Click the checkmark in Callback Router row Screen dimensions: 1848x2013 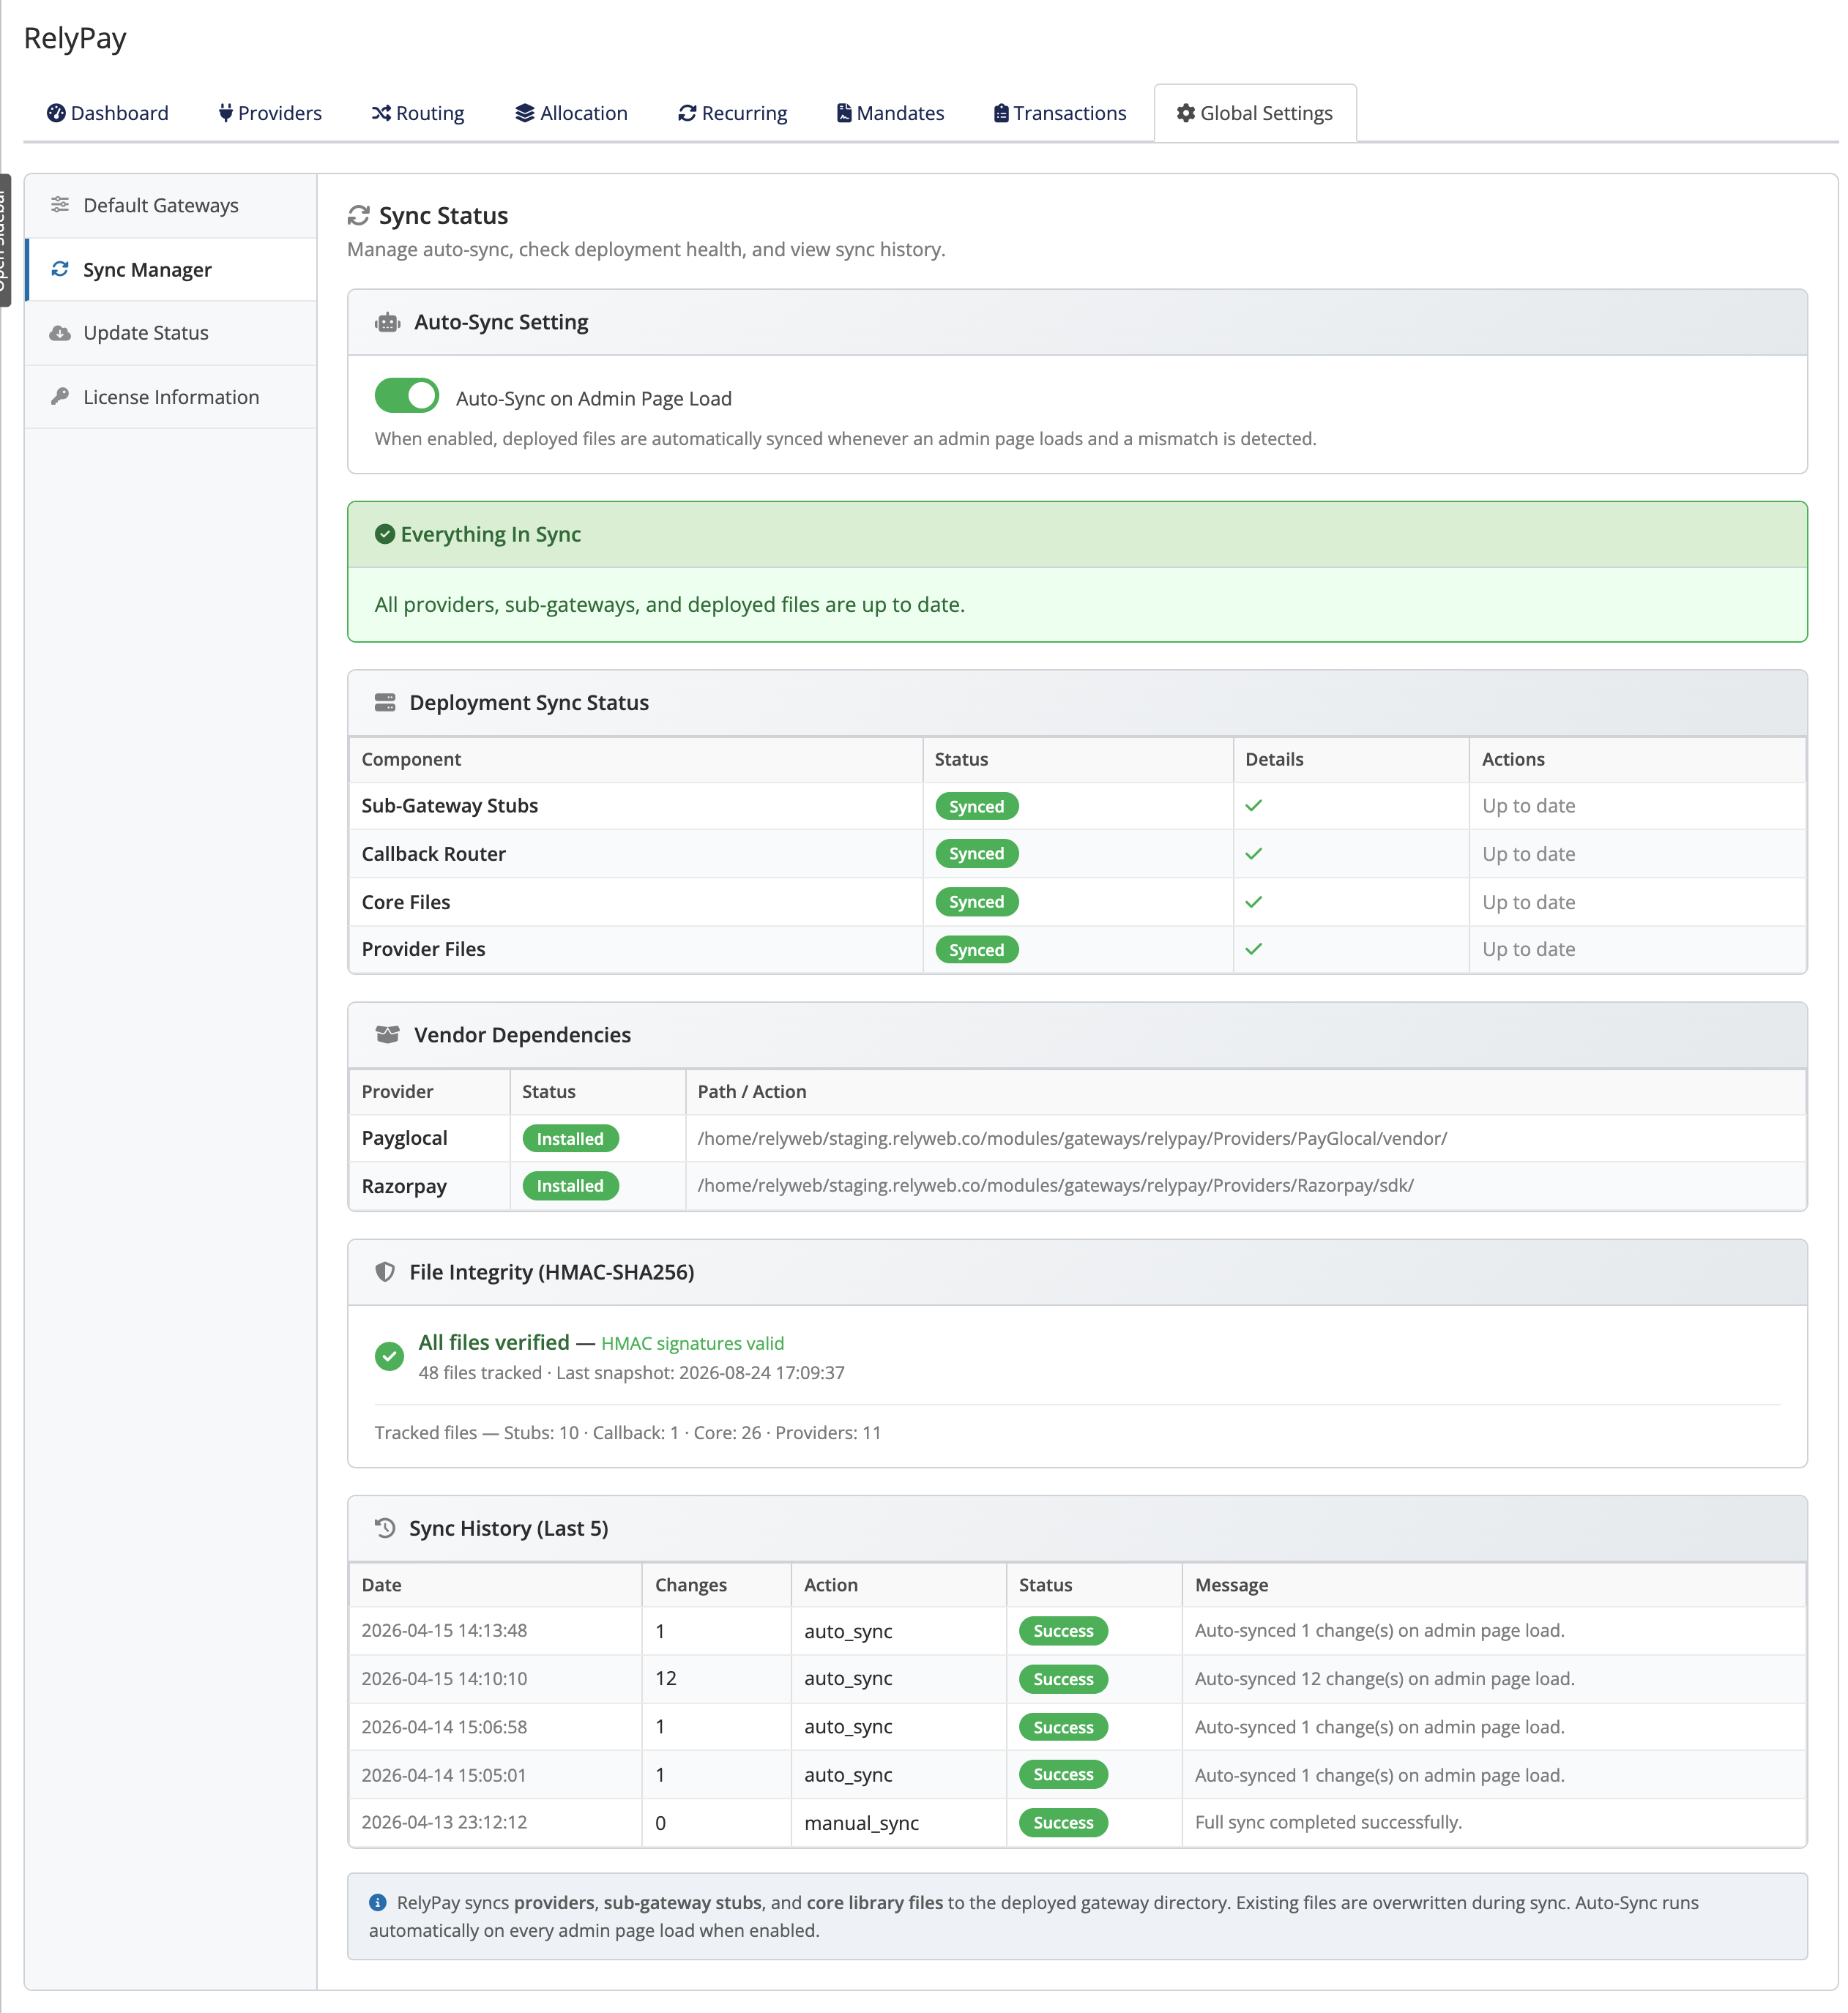1253,854
